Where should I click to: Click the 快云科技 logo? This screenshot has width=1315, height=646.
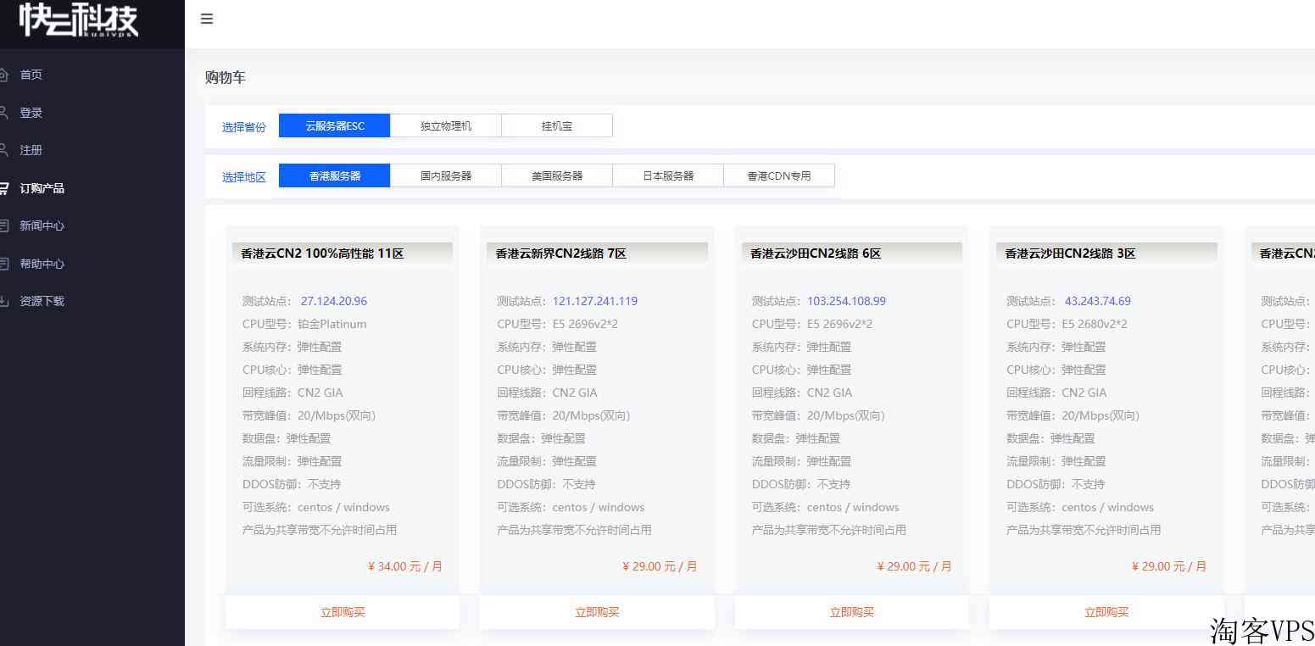click(x=78, y=20)
